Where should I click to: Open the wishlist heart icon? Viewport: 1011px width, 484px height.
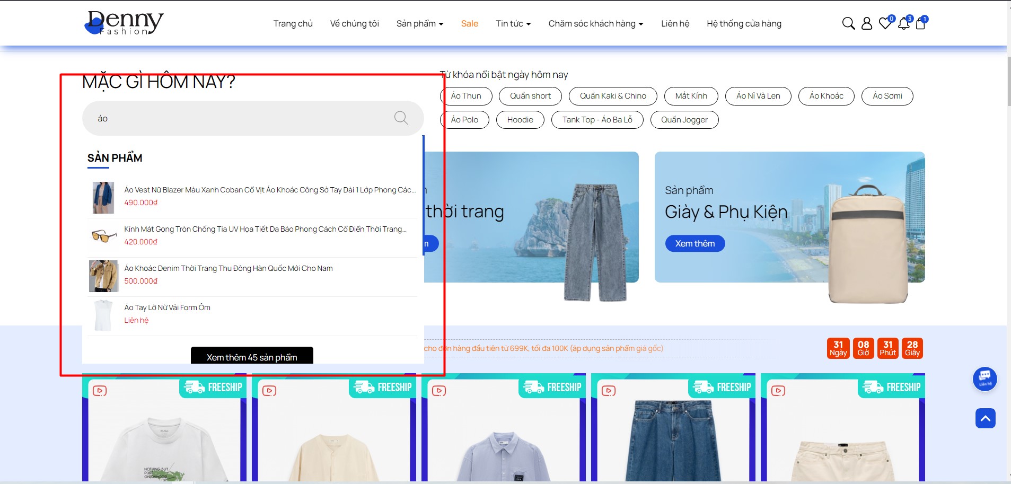[885, 23]
